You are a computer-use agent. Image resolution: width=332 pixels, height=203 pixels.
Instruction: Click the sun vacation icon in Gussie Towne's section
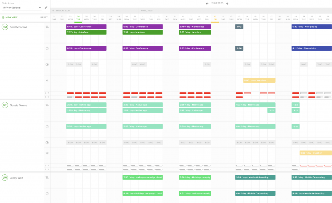47,153
